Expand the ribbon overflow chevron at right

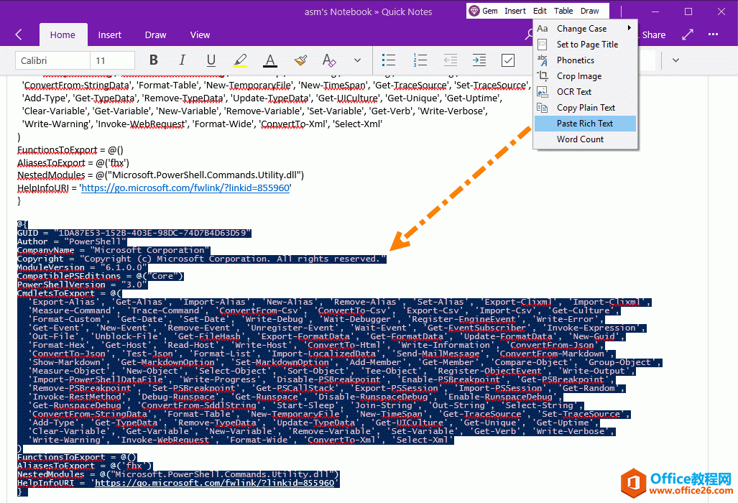click(675, 60)
